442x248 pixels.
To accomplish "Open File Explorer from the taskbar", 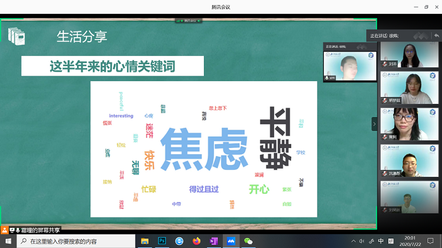I will tap(145, 241).
